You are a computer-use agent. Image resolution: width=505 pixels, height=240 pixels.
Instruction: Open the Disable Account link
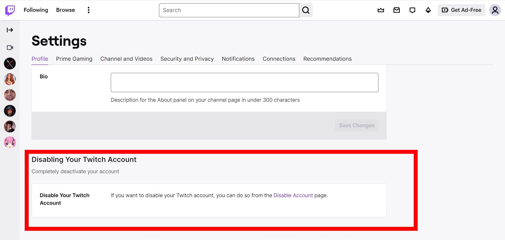(x=293, y=195)
